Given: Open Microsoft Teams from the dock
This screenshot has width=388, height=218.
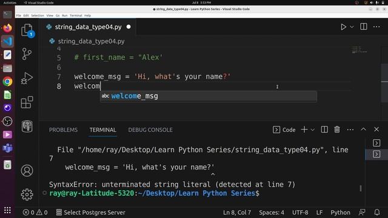Looking at the screenshot, I should [7, 148].
